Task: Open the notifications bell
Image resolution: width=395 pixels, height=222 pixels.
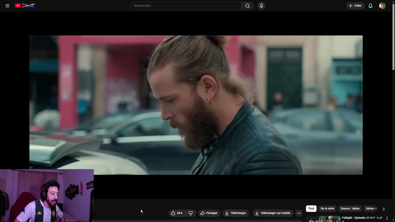Action: coord(371,6)
